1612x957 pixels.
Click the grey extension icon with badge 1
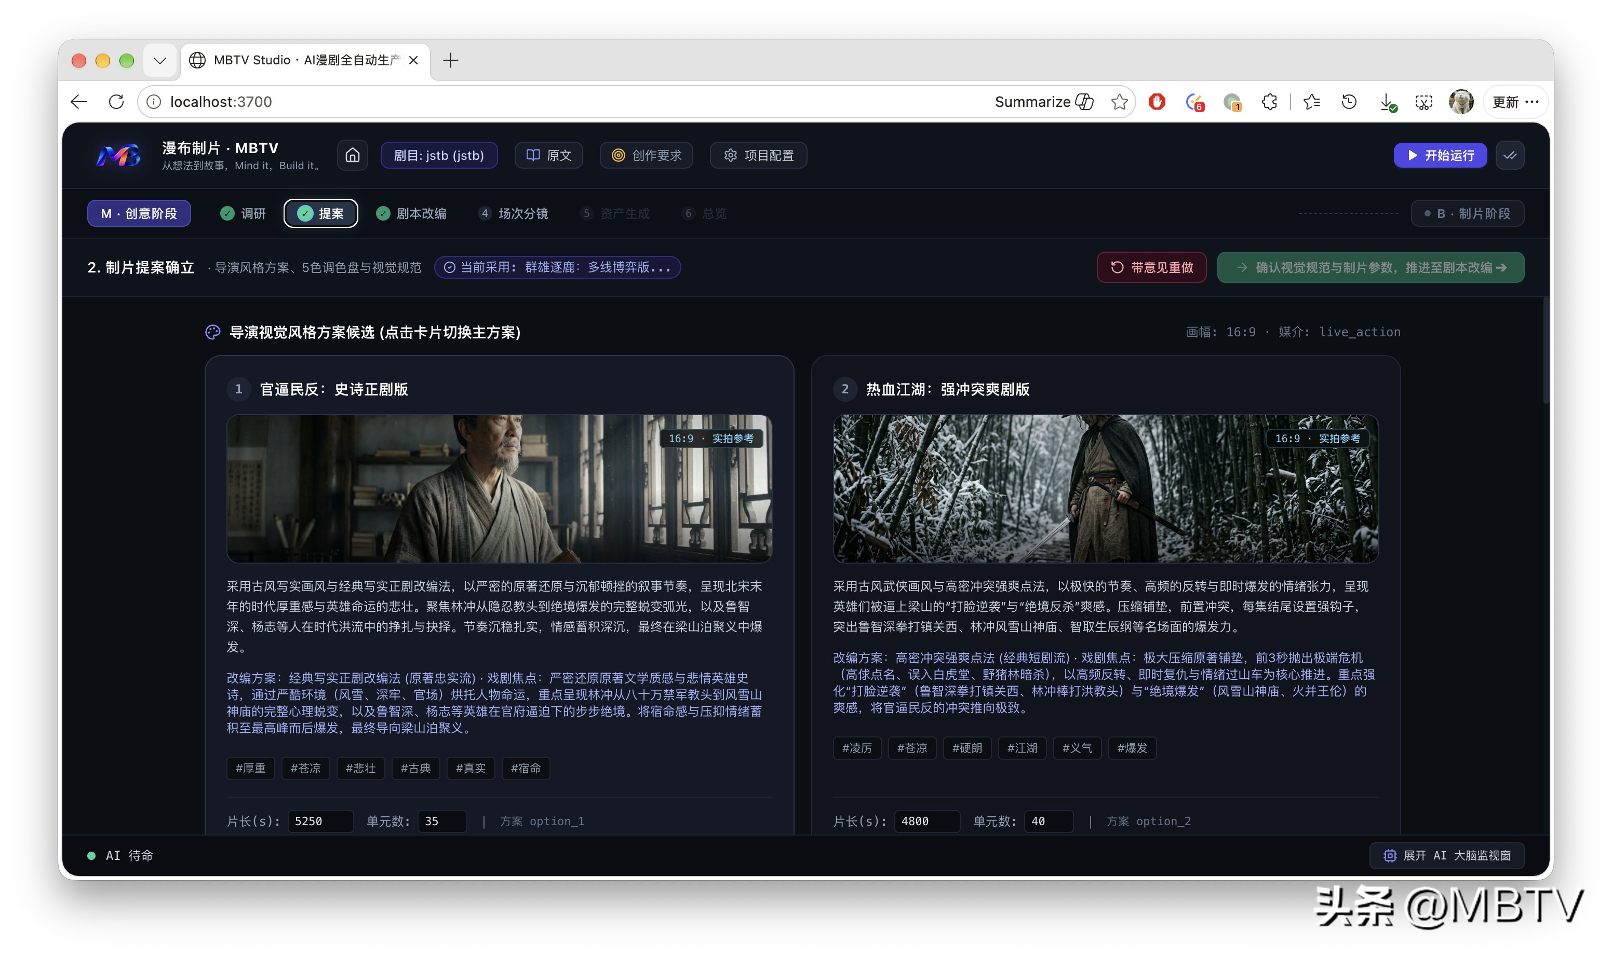point(1232,102)
